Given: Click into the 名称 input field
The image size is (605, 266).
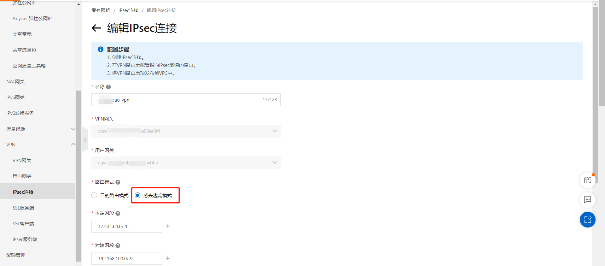Looking at the screenshot, I should (x=186, y=100).
